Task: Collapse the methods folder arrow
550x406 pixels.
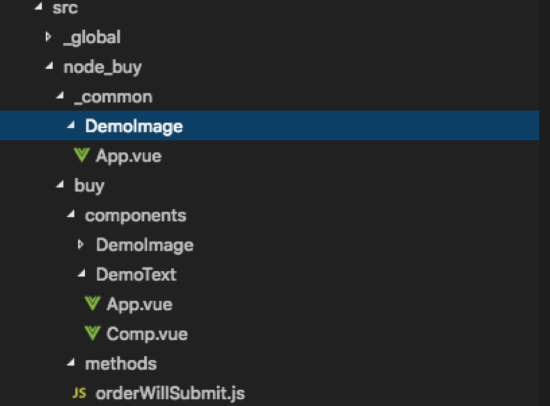Action: 71,362
